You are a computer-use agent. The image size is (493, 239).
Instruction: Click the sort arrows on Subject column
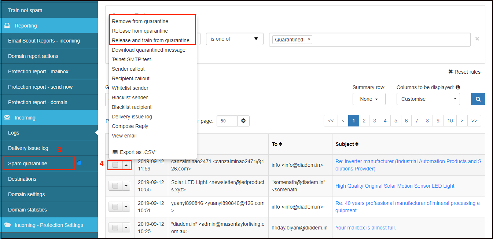pyautogui.click(x=357, y=144)
